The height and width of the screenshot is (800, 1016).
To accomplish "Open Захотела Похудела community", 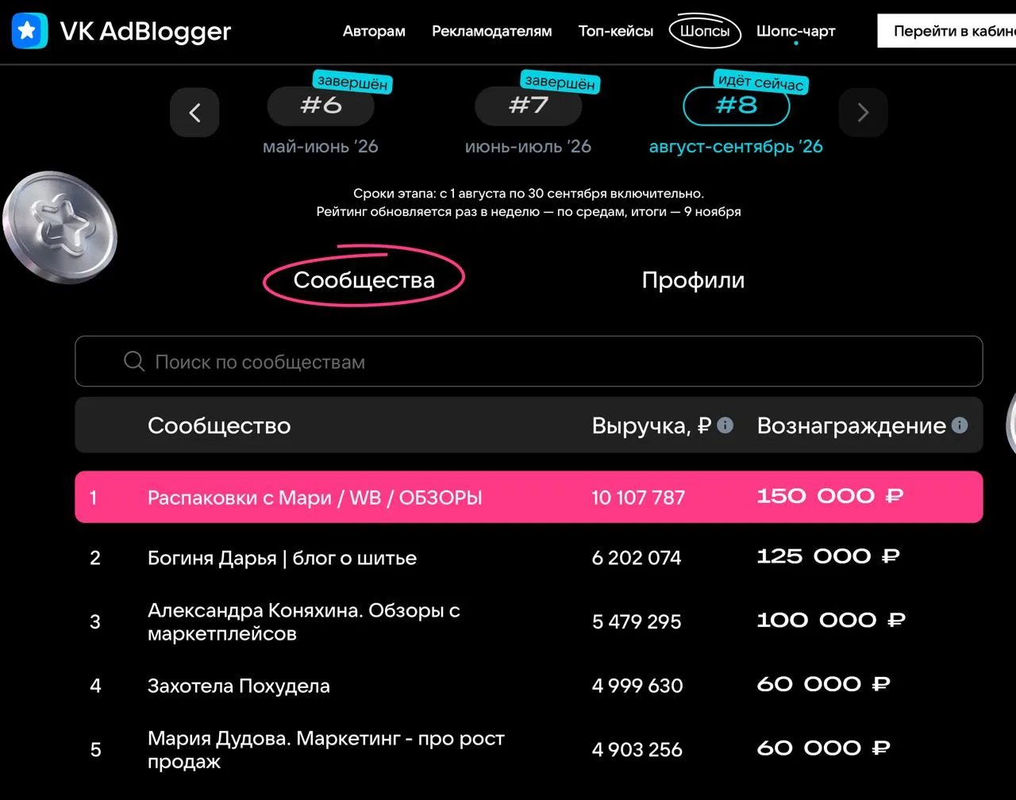I will click(238, 686).
